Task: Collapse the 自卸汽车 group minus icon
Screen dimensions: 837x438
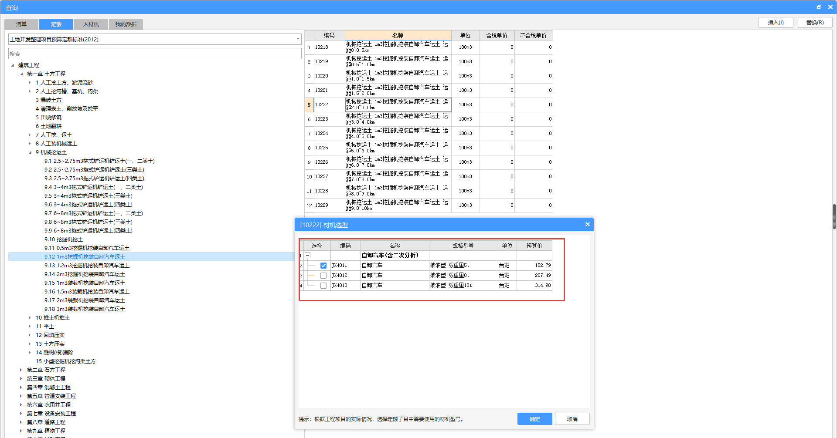Action: 308,256
